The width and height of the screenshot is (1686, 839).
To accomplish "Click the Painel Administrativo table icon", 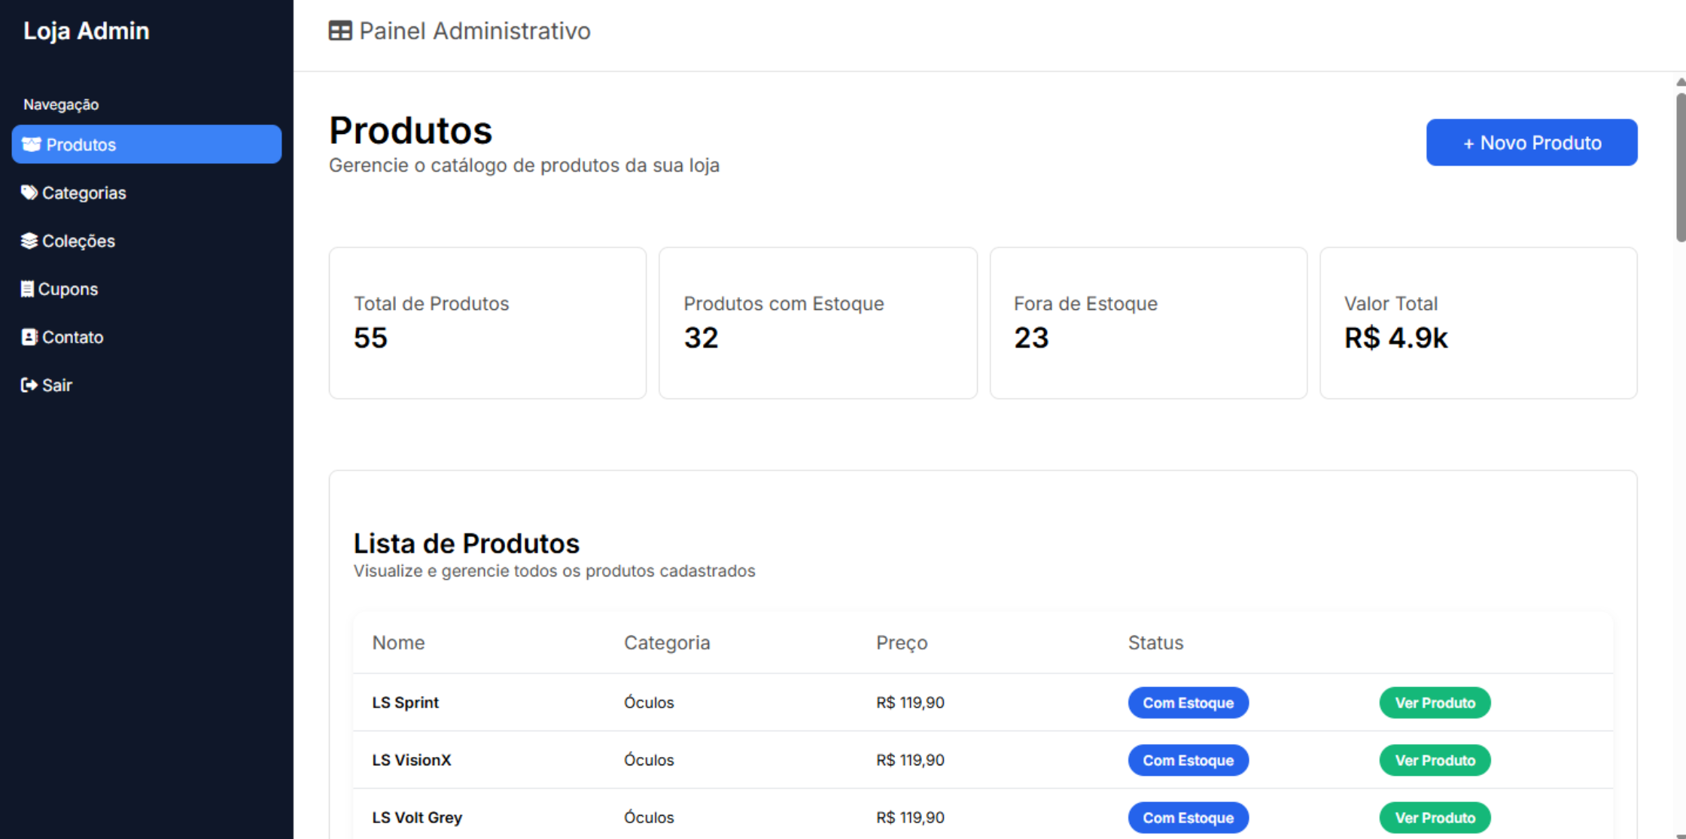I will pos(340,31).
